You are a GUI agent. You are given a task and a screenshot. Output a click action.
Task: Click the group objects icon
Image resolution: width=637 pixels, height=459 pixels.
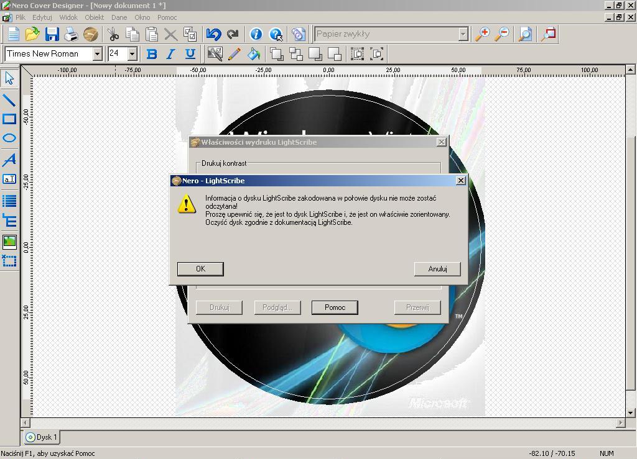coord(358,54)
